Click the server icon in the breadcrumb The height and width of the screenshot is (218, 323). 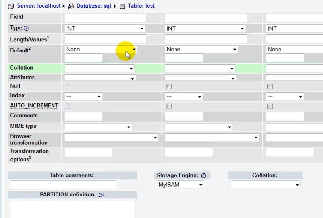[x=11, y=6]
